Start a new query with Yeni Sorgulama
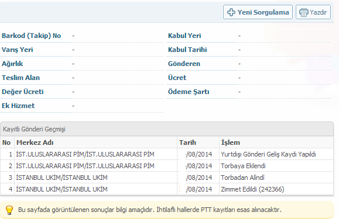 pos(258,12)
